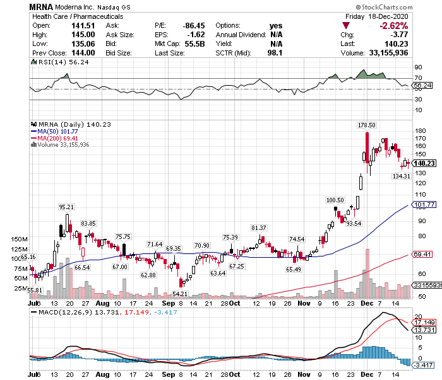Click the MA(50) 101.77 legend text
Screen dimensions: 442x380
click(x=58, y=131)
